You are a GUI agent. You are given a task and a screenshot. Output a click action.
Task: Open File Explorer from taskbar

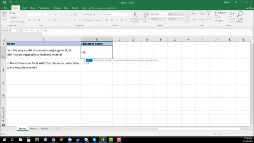pyautogui.click(x=21, y=139)
